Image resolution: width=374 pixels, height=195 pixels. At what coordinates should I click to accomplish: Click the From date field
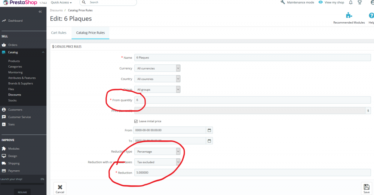tap(169, 130)
